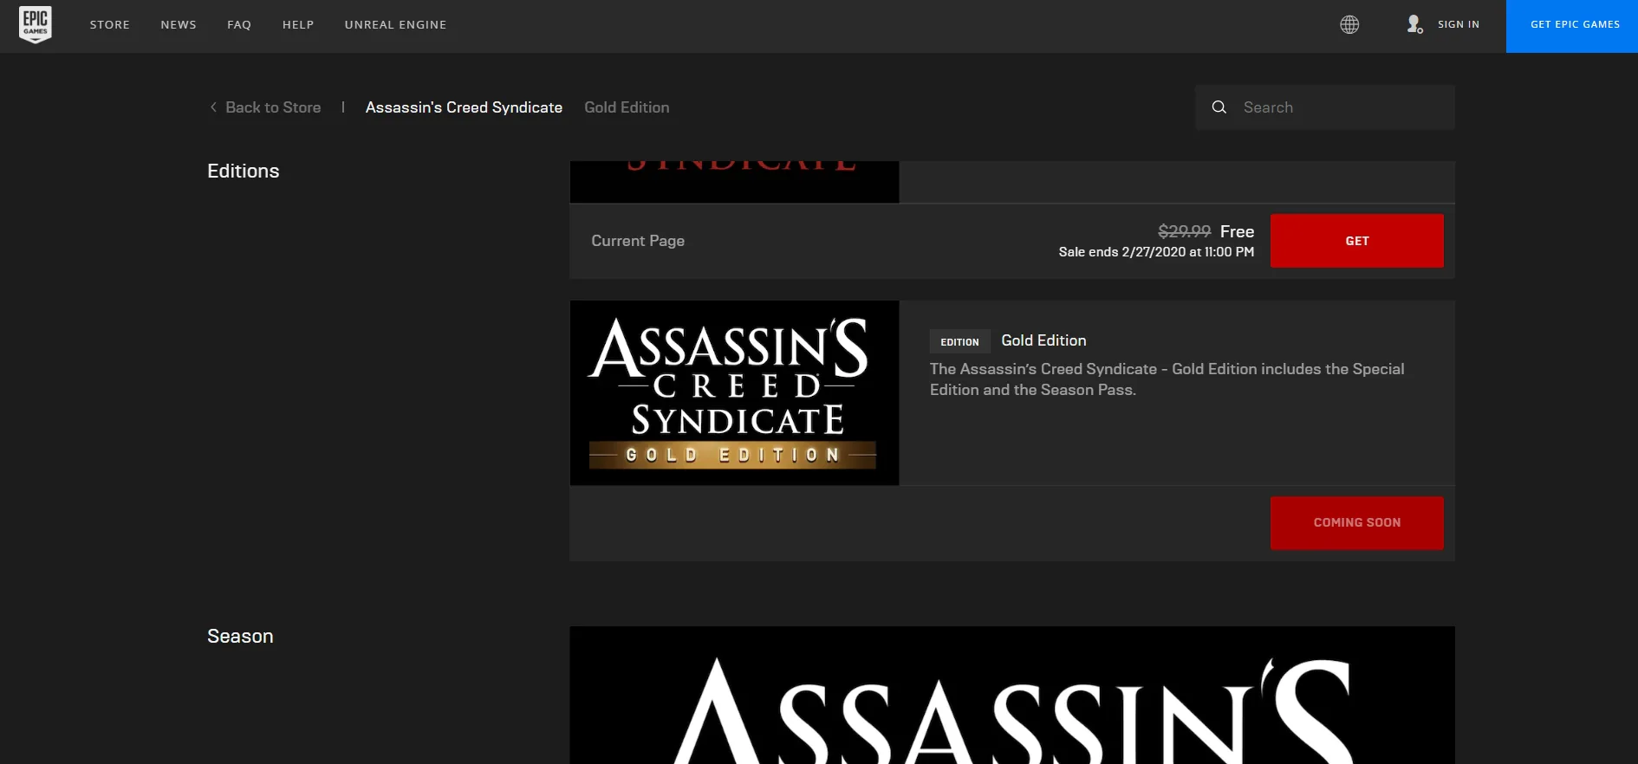Click the Season section heading
Viewport: 1638px width, 764px height.
pos(240,636)
